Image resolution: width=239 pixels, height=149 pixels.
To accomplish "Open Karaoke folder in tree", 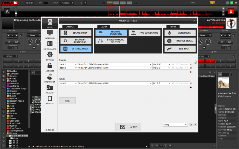I will (13, 114).
